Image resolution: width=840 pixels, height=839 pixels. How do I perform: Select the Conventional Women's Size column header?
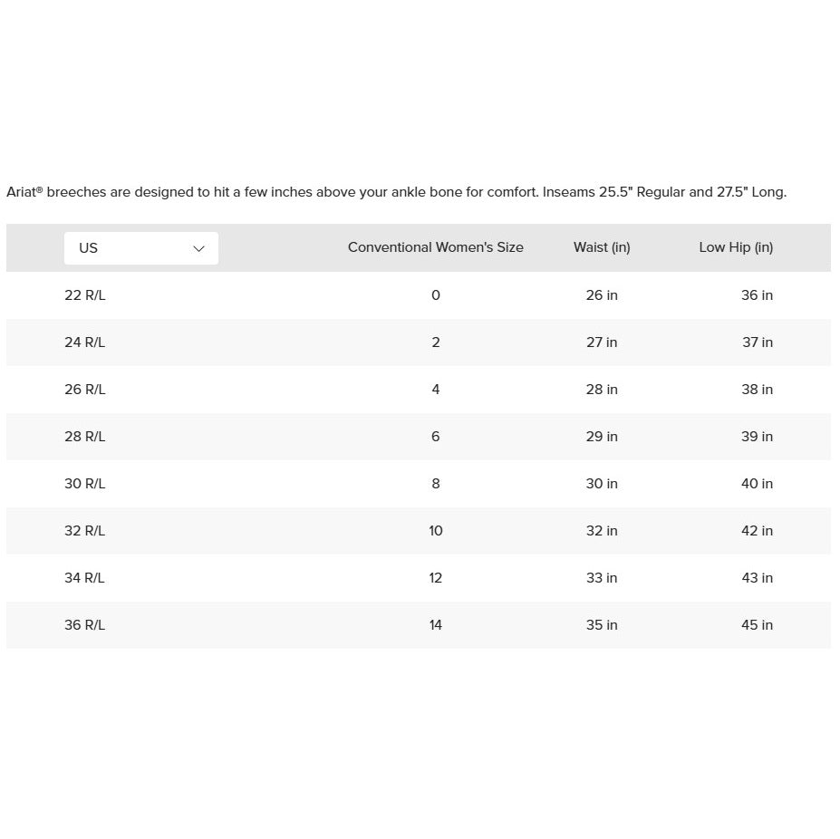pos(436,247)
